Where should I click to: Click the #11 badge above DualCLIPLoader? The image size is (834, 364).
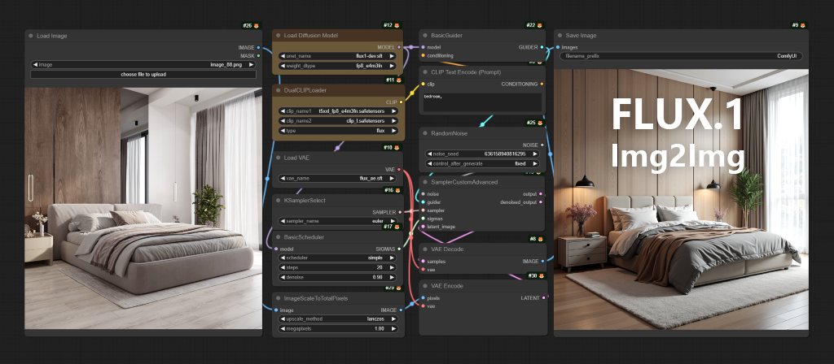pyautogui.click(x=393, y=80)
